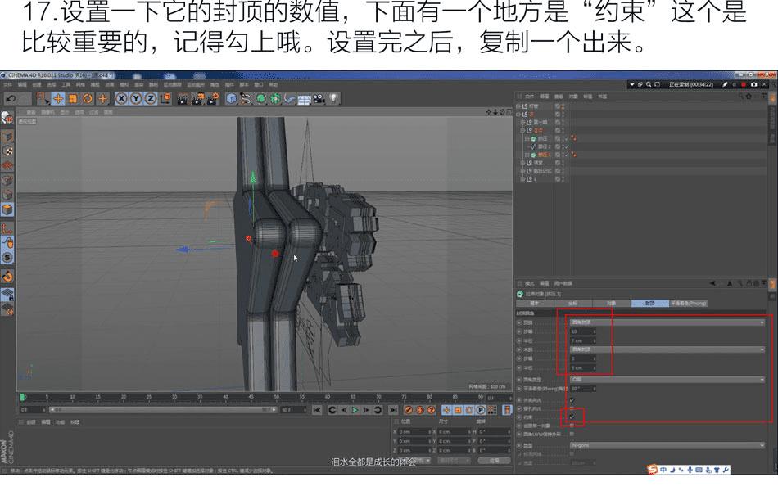Toggle the Z axis lock
Image resolution: width=778 pixels, height=491 pixels.
point(151,99)
